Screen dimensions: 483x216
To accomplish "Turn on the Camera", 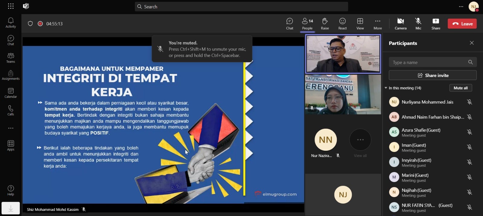I will pos(401,23).
